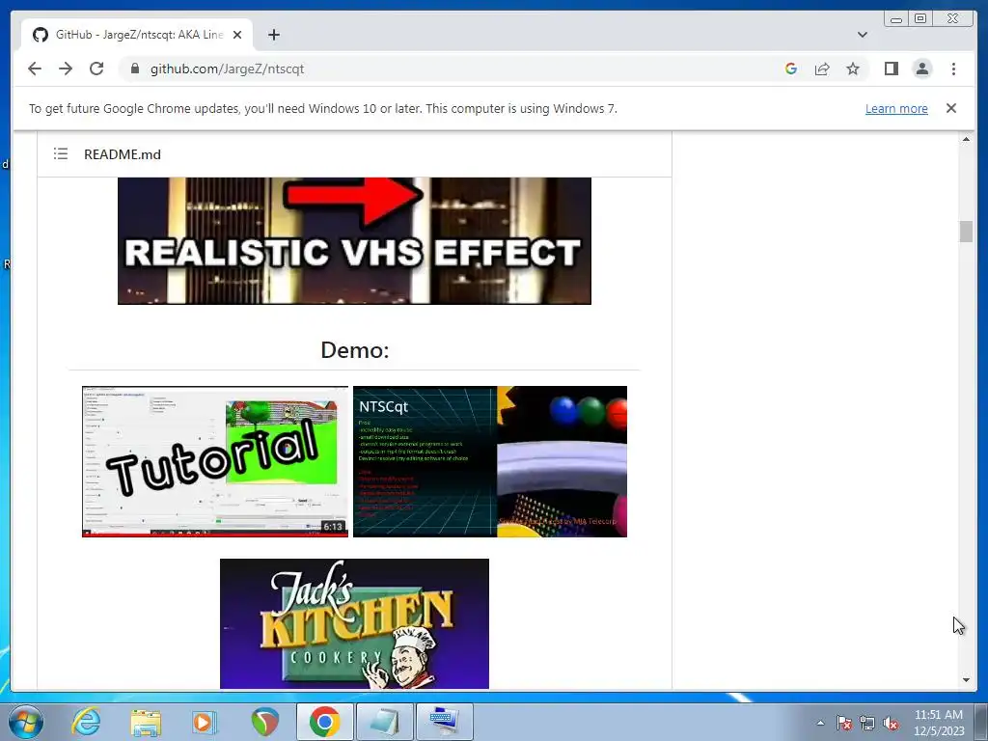Screen dimensions: 988x741
Task: Expand the tab search dropdown
Action: click(863, 35)
